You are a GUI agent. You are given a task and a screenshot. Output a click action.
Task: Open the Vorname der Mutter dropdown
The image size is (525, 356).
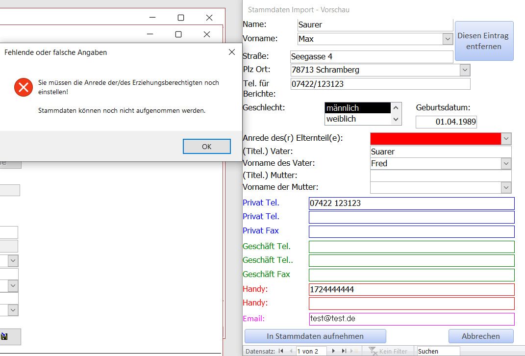(506, 187)
